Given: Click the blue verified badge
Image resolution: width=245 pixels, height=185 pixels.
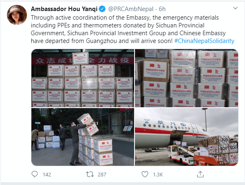Looking at the screenshot, I should pos(102,9).
